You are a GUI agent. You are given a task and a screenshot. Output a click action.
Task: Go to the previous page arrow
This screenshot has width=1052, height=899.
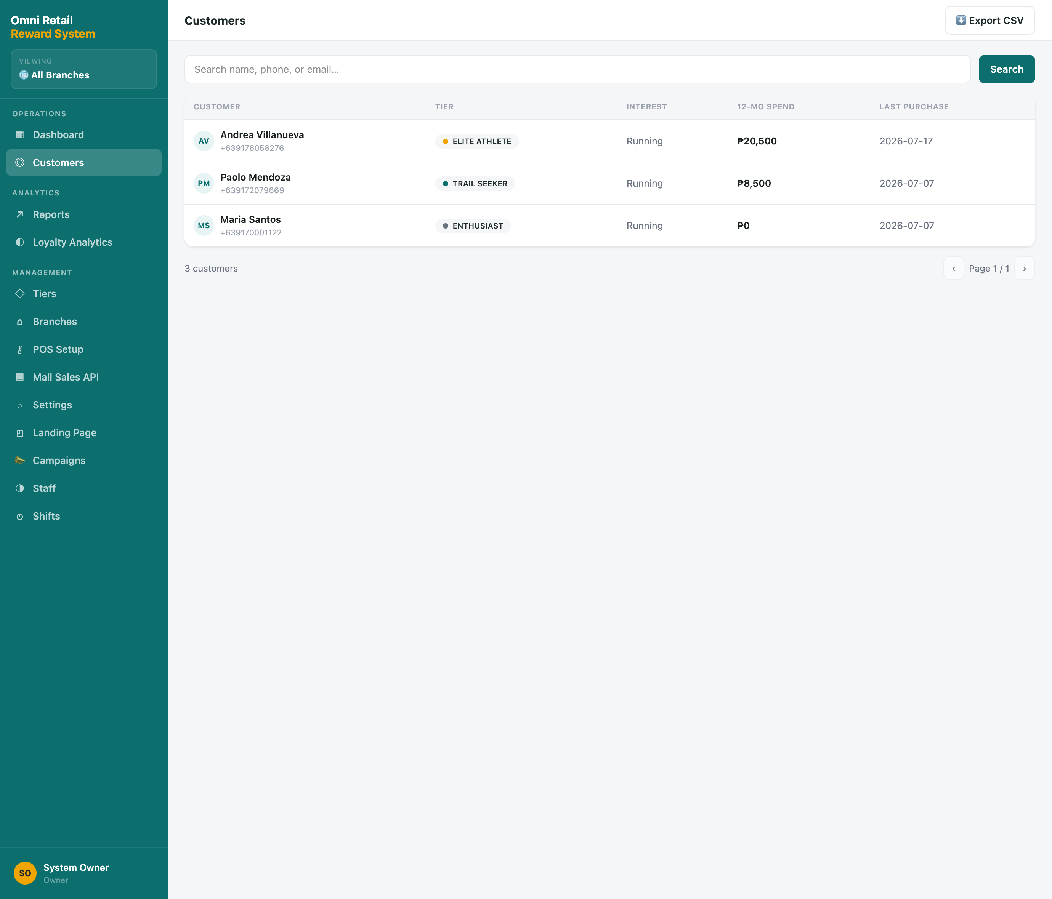954,269
